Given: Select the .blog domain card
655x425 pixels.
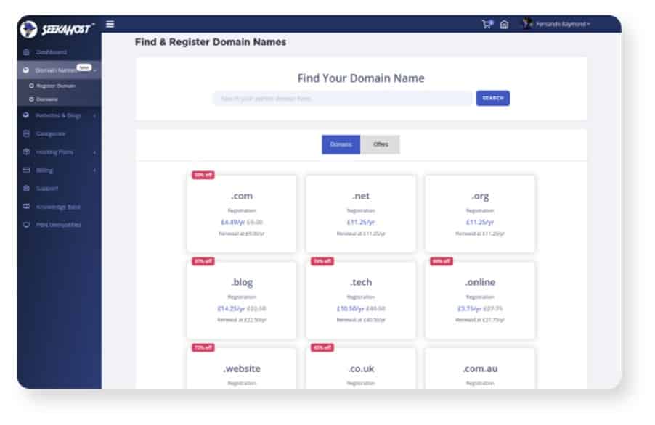Looking at the screenshot, I should tap(242, 300).
